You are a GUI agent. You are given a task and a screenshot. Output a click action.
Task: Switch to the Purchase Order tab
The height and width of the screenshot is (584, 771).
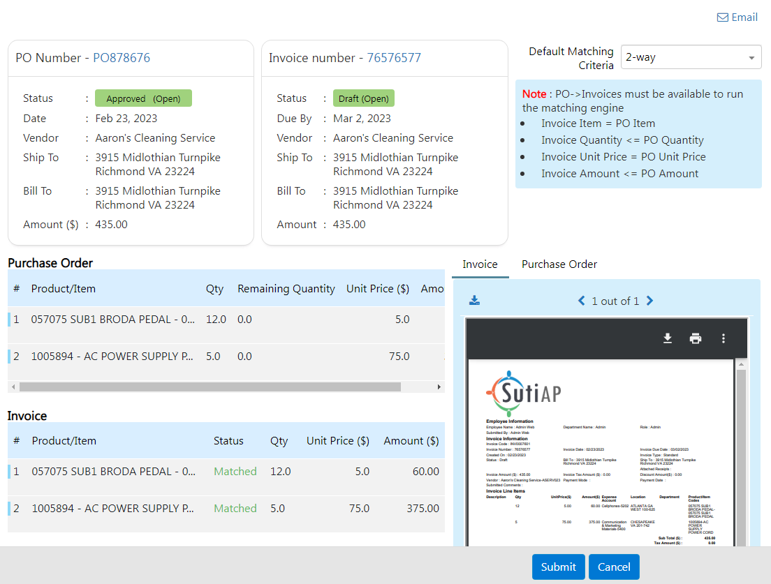(x=559, y=264)
